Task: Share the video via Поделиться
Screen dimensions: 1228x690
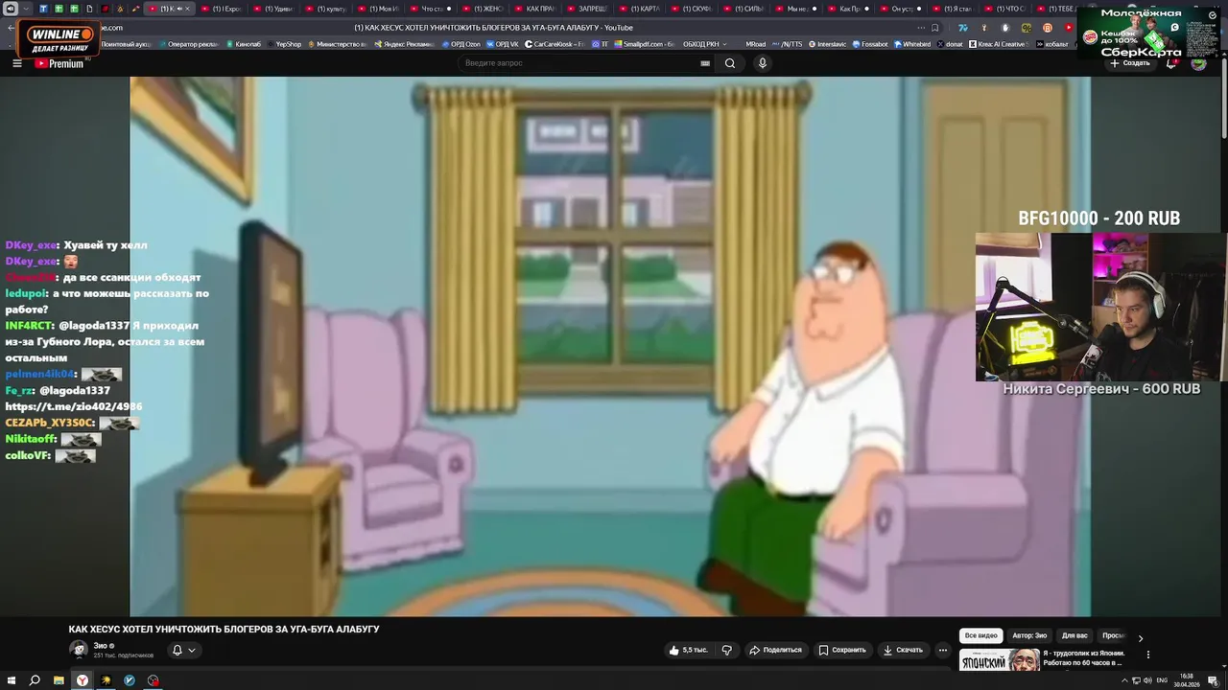Action: click(x=775, y=650)
